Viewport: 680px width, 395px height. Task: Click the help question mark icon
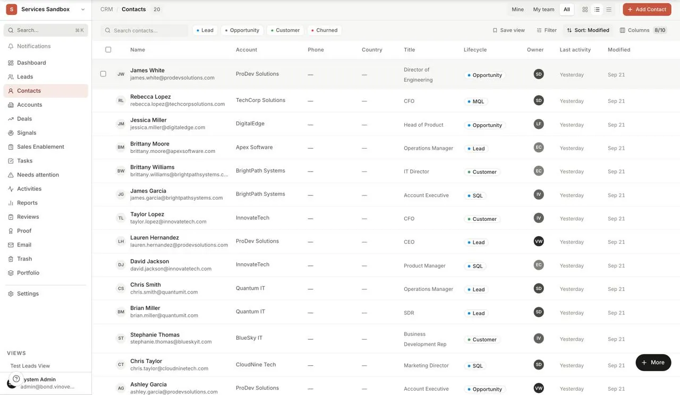click(16, 379)
